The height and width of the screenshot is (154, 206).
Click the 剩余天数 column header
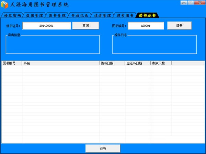(161, 63)
